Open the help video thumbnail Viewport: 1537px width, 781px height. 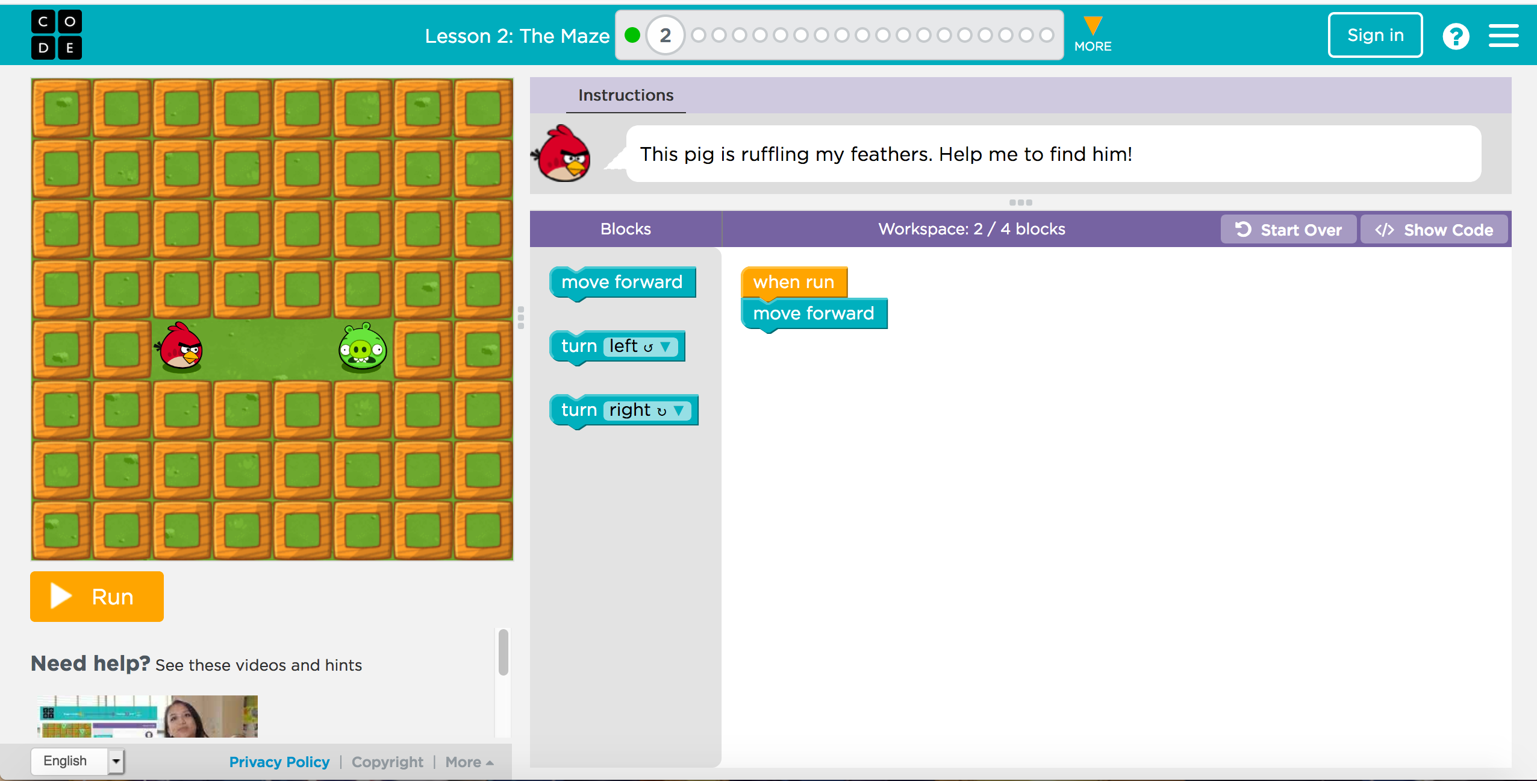[147, 716]
